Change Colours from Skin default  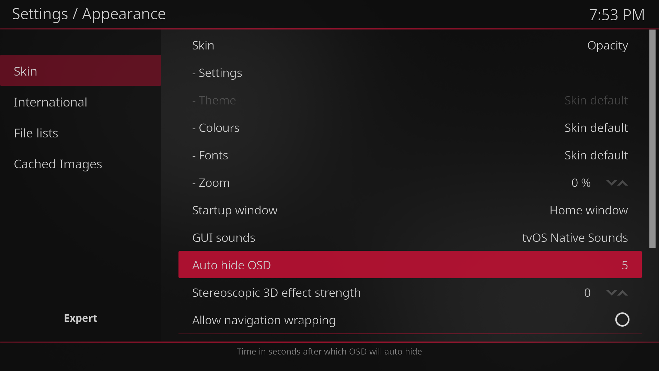click(410, 128)
